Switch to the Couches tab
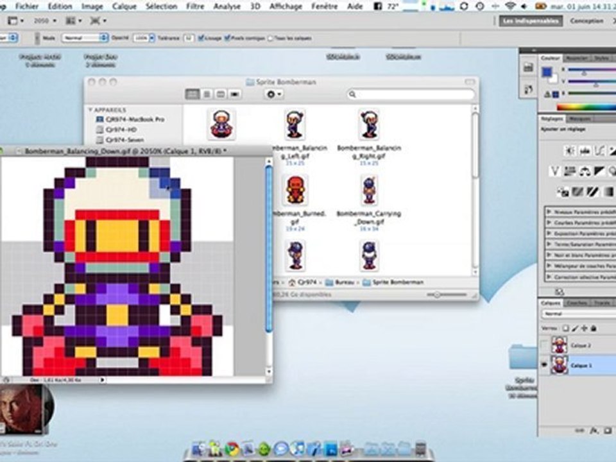This screenshot has height=462, width=616. (577, 302)
